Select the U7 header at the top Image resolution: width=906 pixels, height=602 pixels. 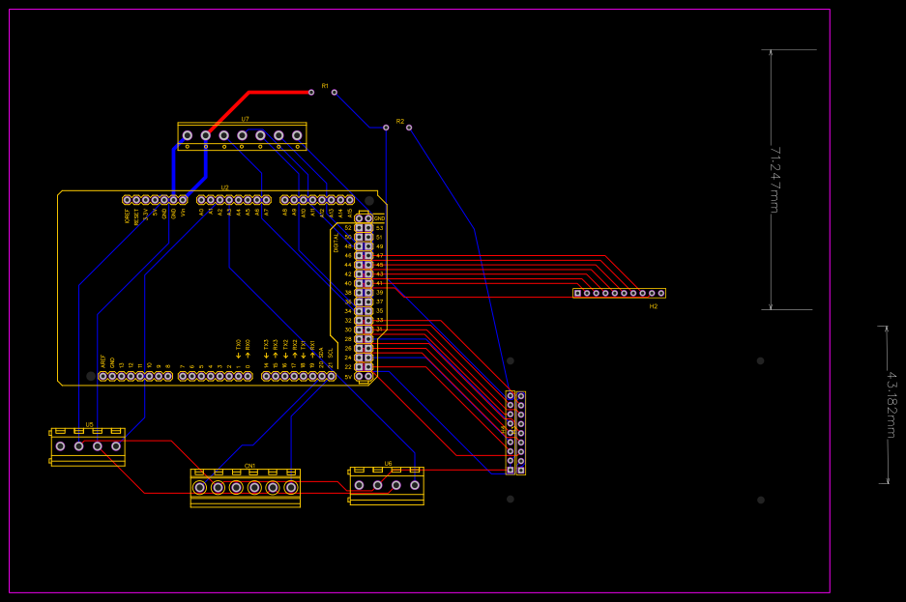click(242, 135)
